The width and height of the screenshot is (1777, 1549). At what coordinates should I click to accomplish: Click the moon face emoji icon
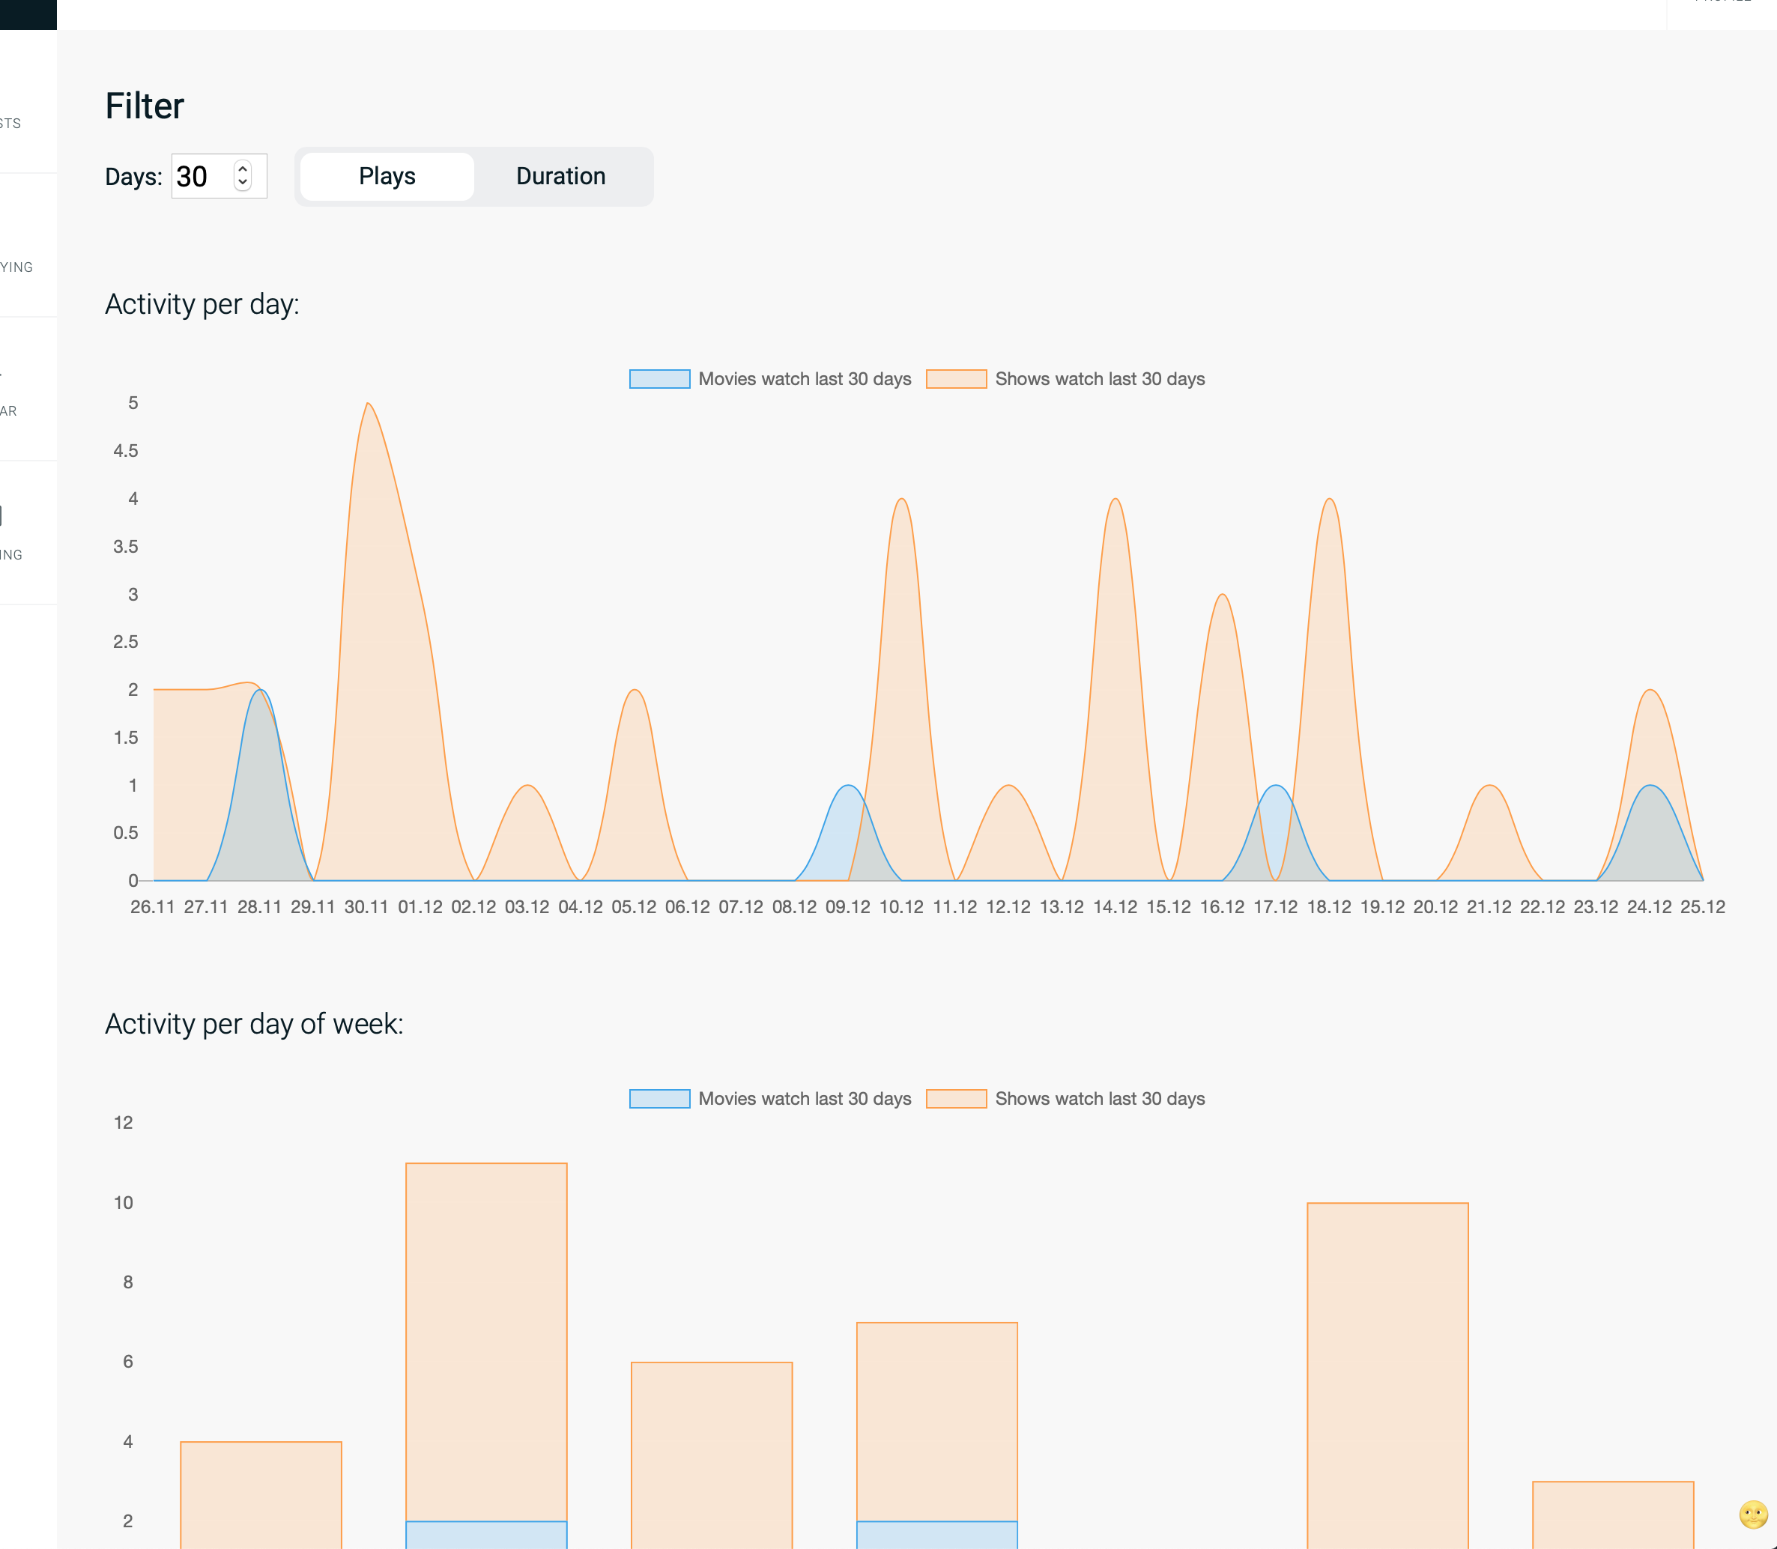1753,1515
